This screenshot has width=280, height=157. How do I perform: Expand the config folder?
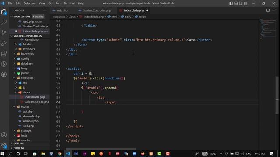[25, 58]
